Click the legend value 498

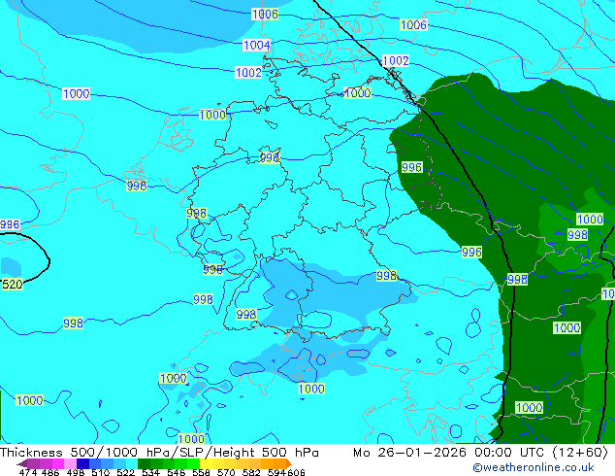click(76, 472)
